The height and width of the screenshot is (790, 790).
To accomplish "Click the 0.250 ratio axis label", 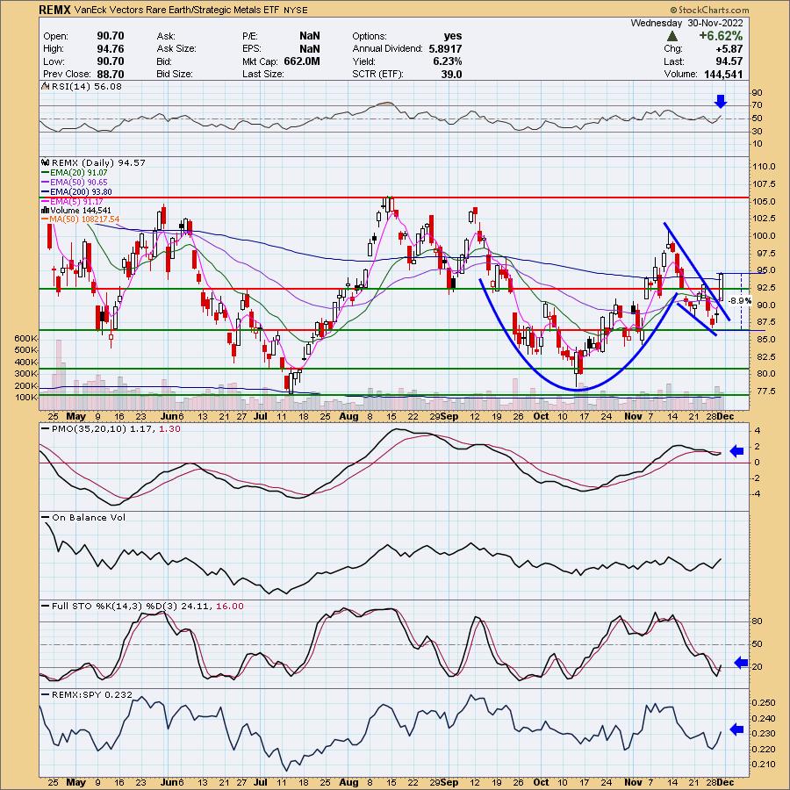I will 764,703.
